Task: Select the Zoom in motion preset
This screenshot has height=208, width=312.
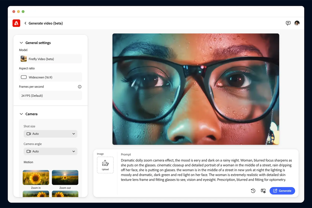Action: [36, 177]
